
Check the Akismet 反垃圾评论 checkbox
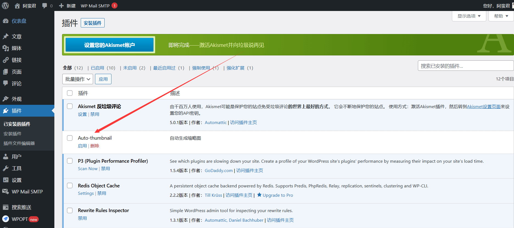[x=70, y=106]
